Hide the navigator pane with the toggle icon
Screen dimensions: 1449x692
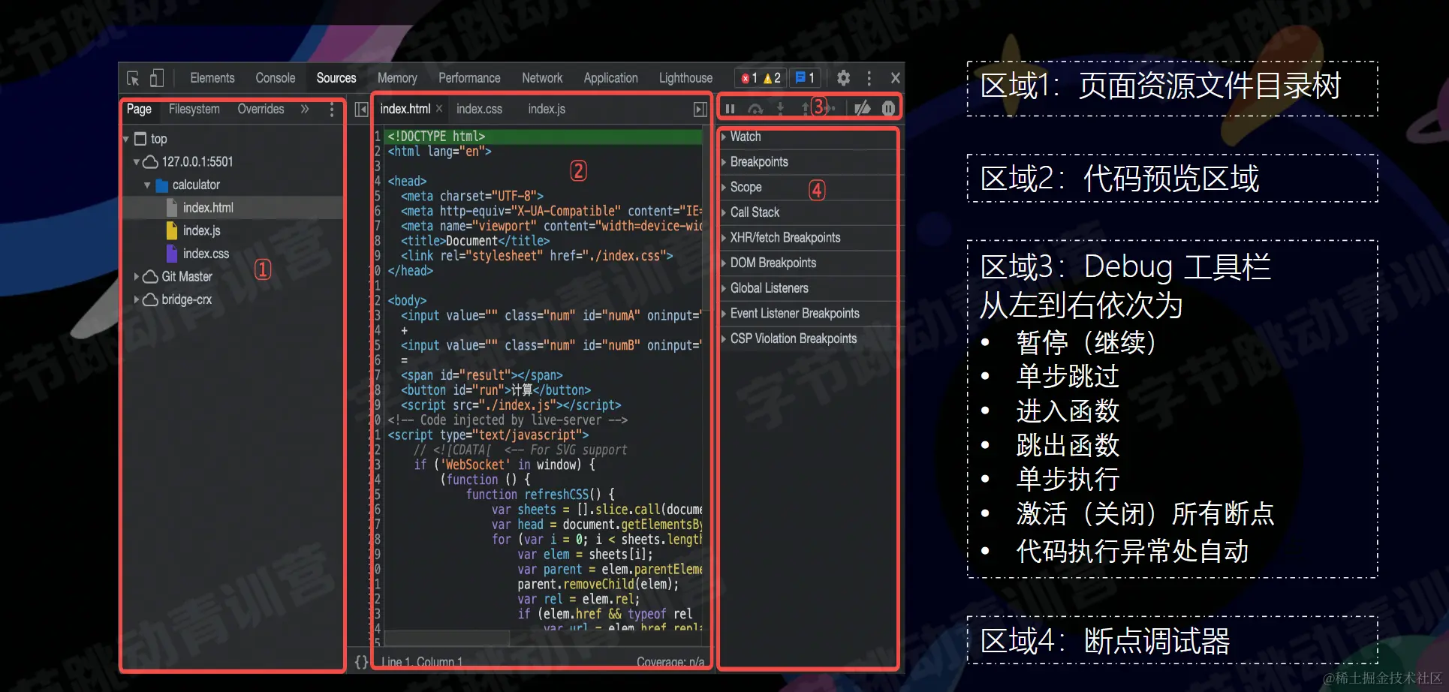coord(361,110)
